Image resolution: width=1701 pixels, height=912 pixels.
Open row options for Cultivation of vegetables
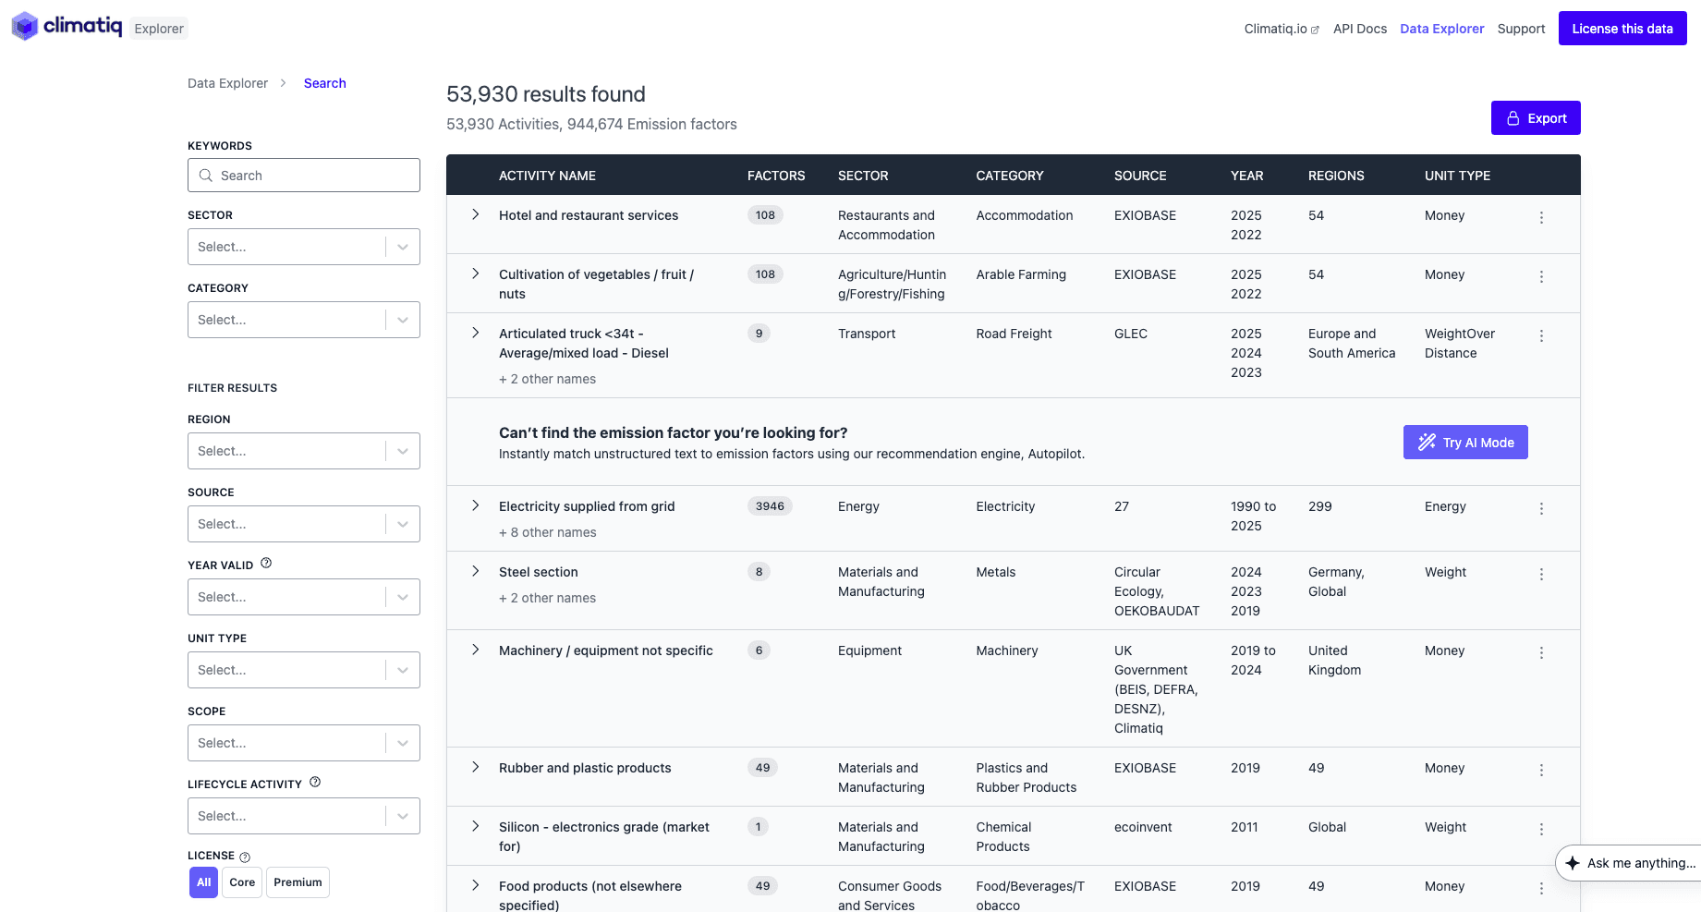[x=1541, y=276]
